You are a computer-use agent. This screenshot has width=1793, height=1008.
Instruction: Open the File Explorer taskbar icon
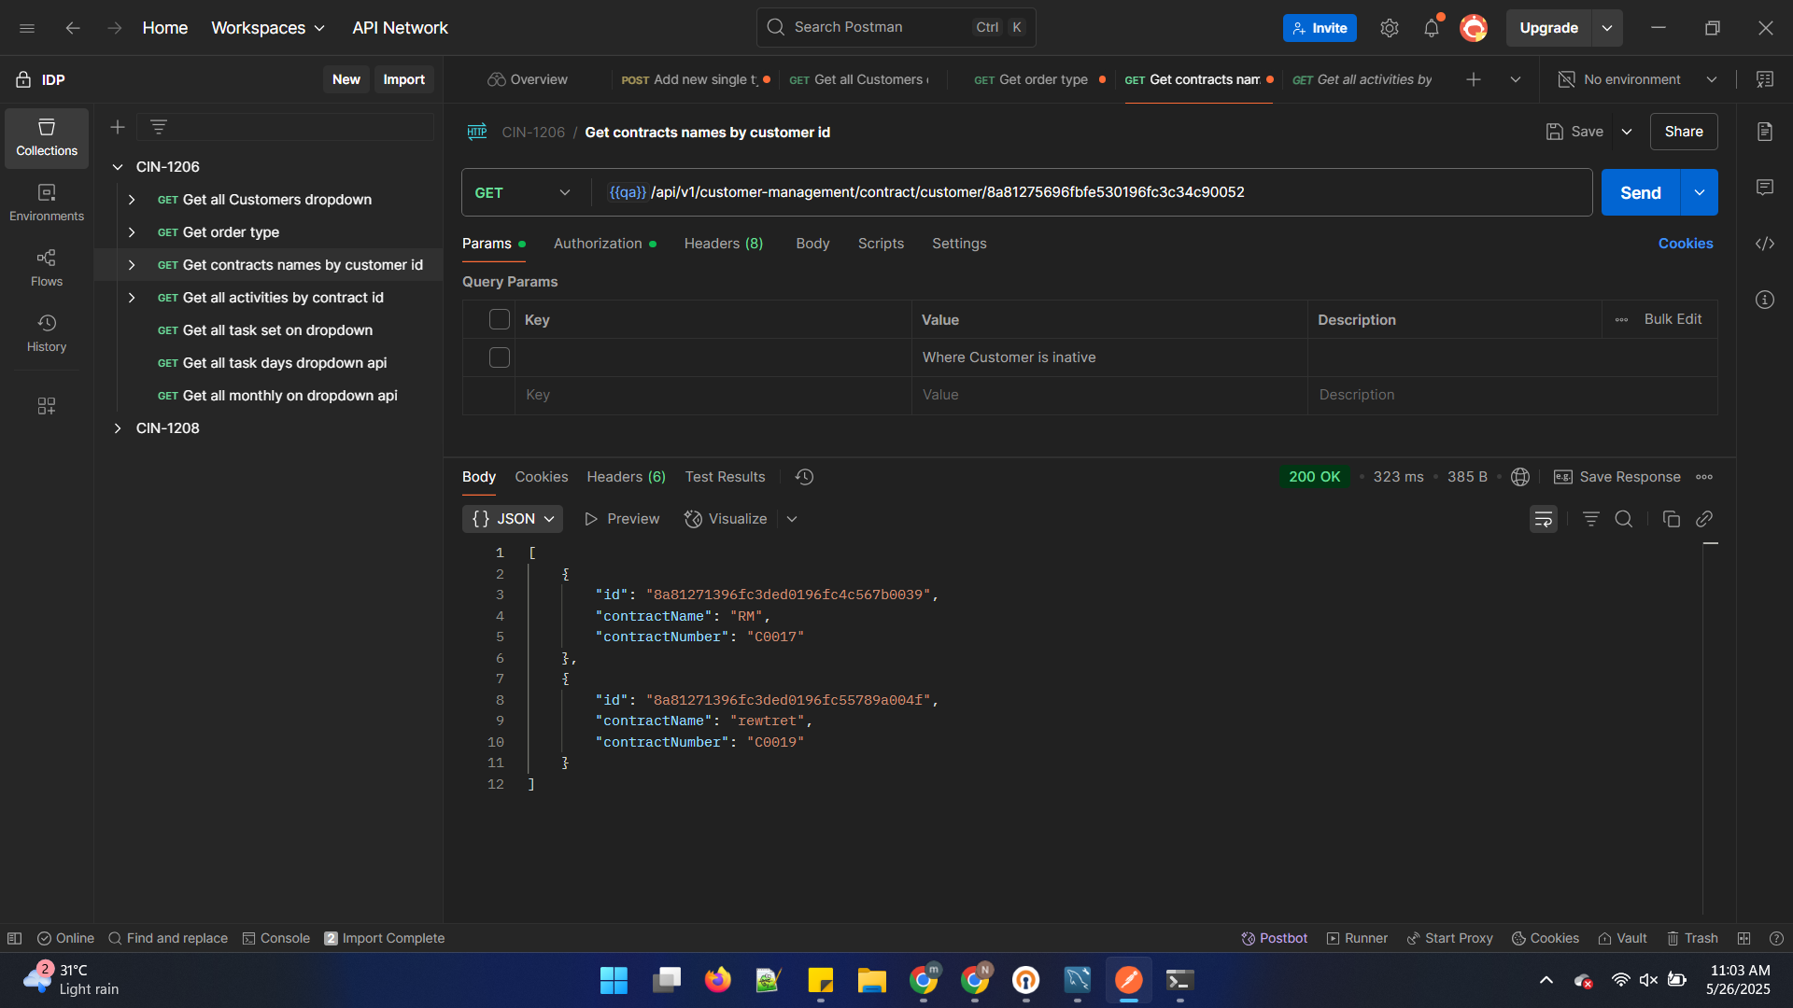click(871, 980)
